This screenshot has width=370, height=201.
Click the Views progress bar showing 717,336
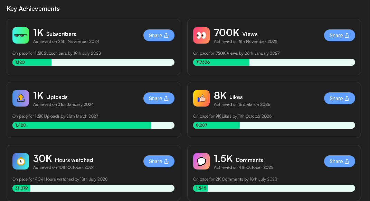coord(274,62)
